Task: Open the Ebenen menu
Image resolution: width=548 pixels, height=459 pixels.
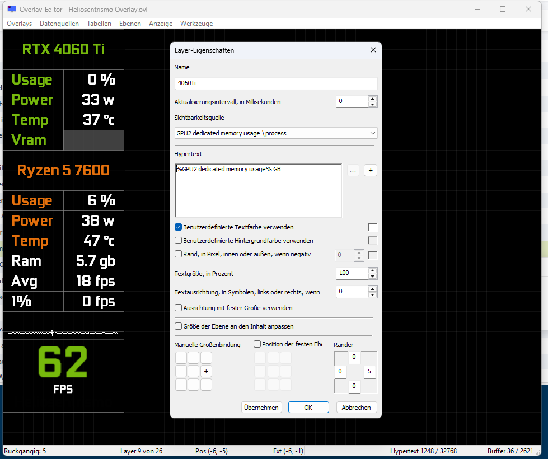Action: coord(130,24)
